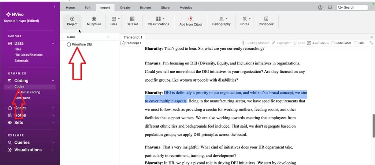Click the Code lightbulb icon

click(296, 43)
